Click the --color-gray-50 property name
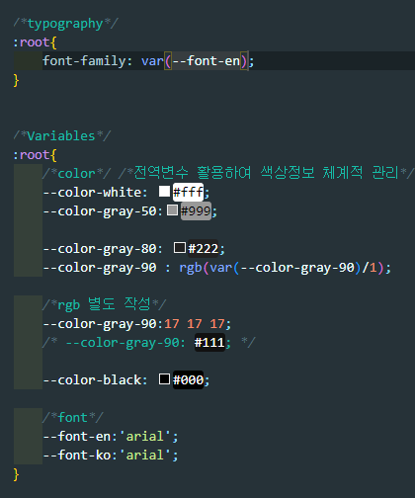The width and height of the screenshot is (415, 498). (x=100, y=211)
